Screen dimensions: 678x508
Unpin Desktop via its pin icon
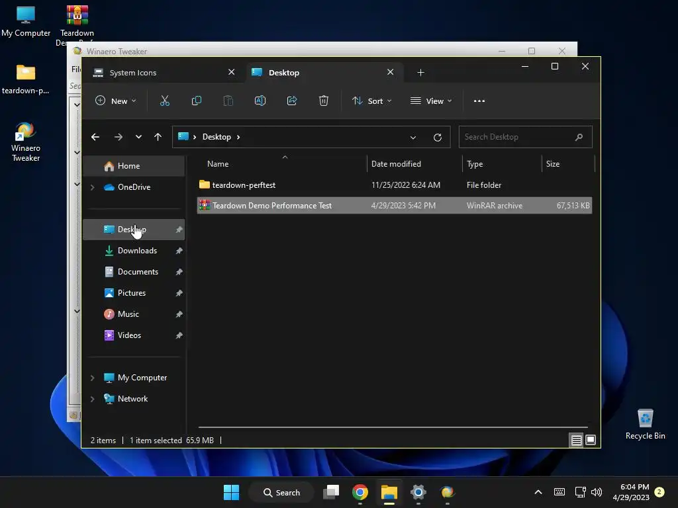[x=179, y=230]
